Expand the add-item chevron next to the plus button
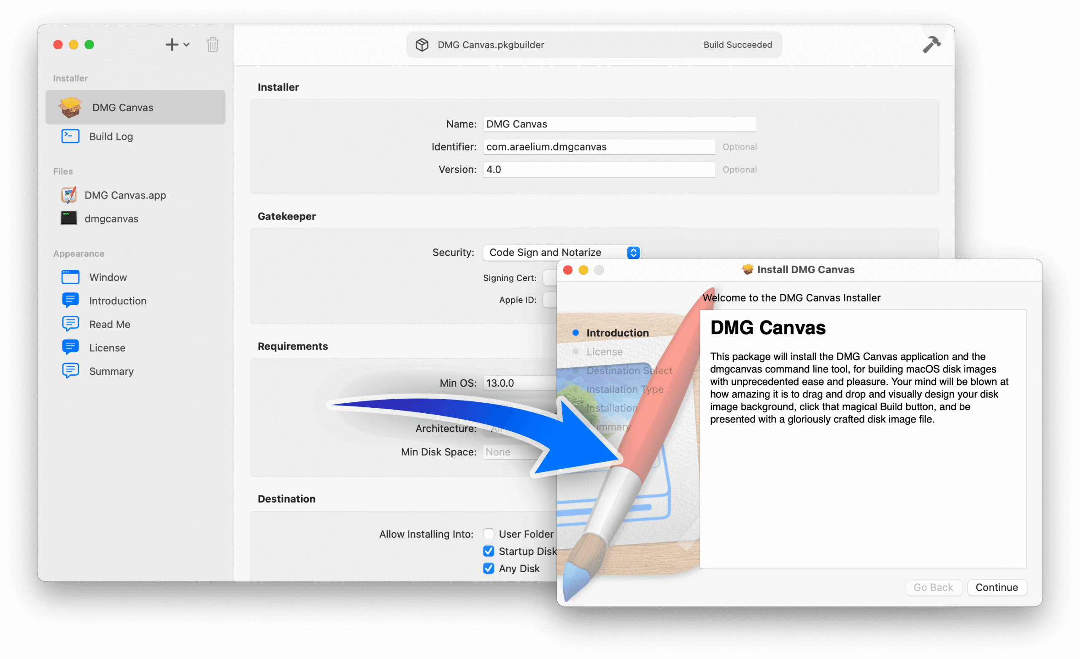 click(187, 44)
